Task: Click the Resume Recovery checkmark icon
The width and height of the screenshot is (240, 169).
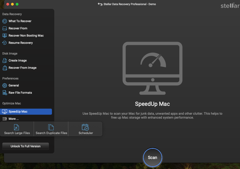Action: point(4,43)
